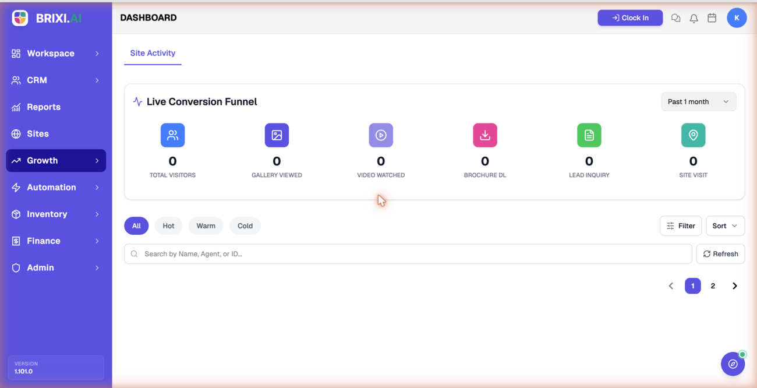This screenshot has height=388, width=757.
Task: Switch to the Site Activity tab
Action: (153, 53)
